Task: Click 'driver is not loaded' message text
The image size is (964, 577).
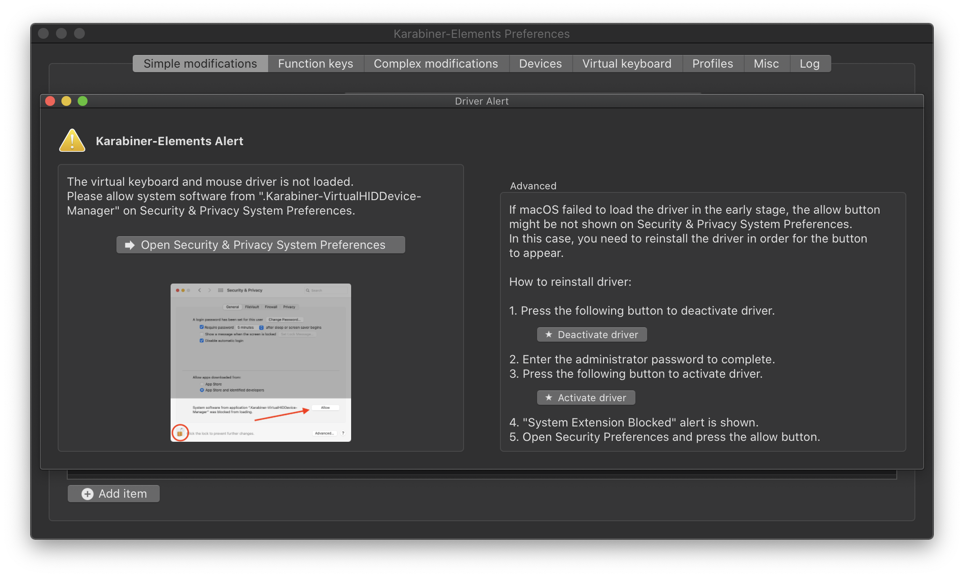Action: [x=210, y=182]
